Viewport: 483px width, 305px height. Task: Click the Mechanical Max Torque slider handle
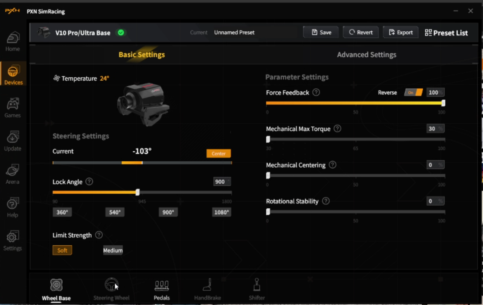click(x=268, y=139)
